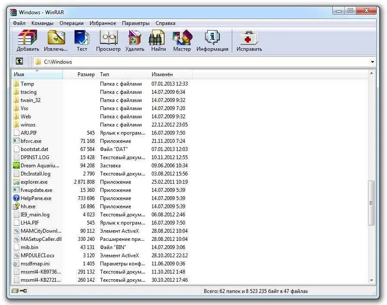Click the drive icon in status bar
The width and height of the screenshot is (387, 305).
click(x=15, y=291)
